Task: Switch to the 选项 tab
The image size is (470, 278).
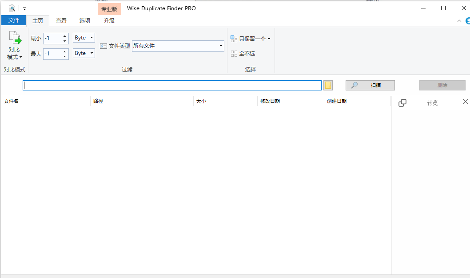Action: pyautogui.click(x=85, y=21)
